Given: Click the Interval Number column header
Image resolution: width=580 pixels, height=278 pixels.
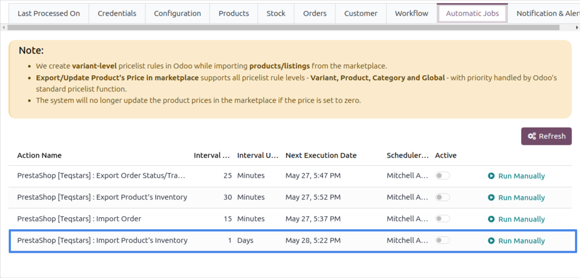Looking at the screenshot, I should [x=212, y=156].
